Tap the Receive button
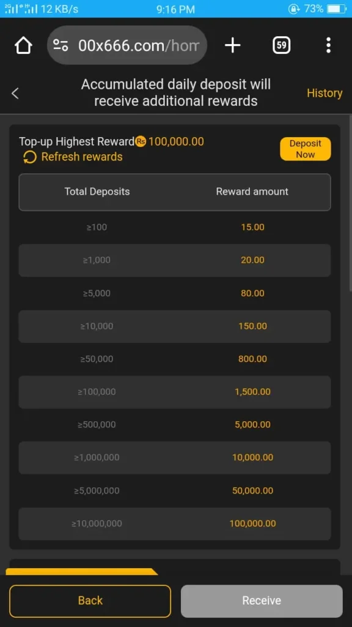Image resolution: width=352 pixels, height=627 pixels. (x=262, y=601)
